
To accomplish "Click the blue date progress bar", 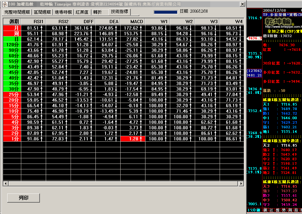I will [x=165, y=12].
